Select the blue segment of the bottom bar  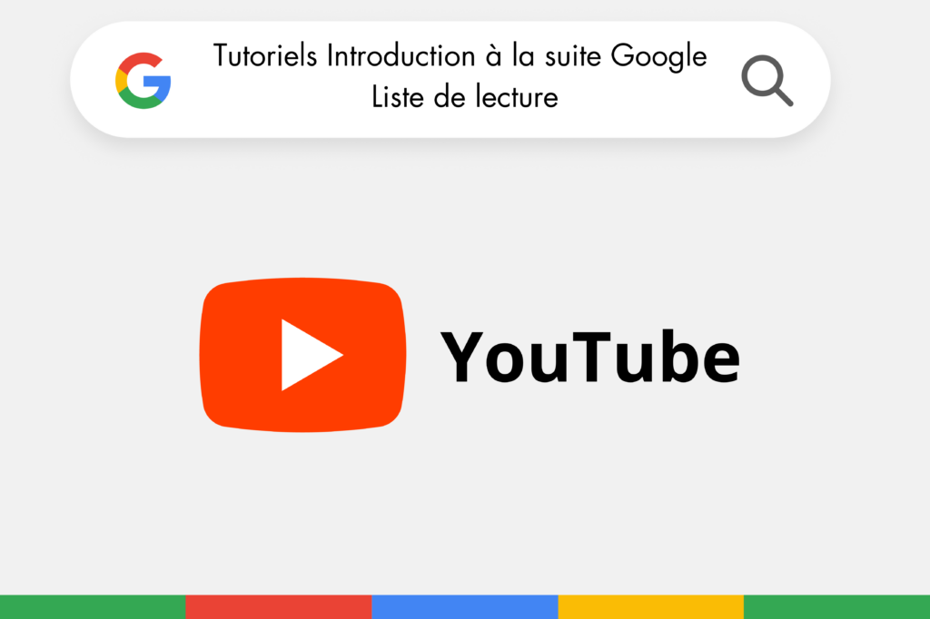click(465, 607)
